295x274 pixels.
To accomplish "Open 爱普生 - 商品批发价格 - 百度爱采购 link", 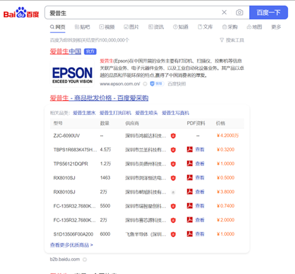I will 99,98.
